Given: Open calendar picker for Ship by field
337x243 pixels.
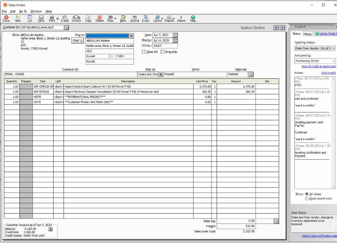Looking at the screenshot, I should click(175, 40).
